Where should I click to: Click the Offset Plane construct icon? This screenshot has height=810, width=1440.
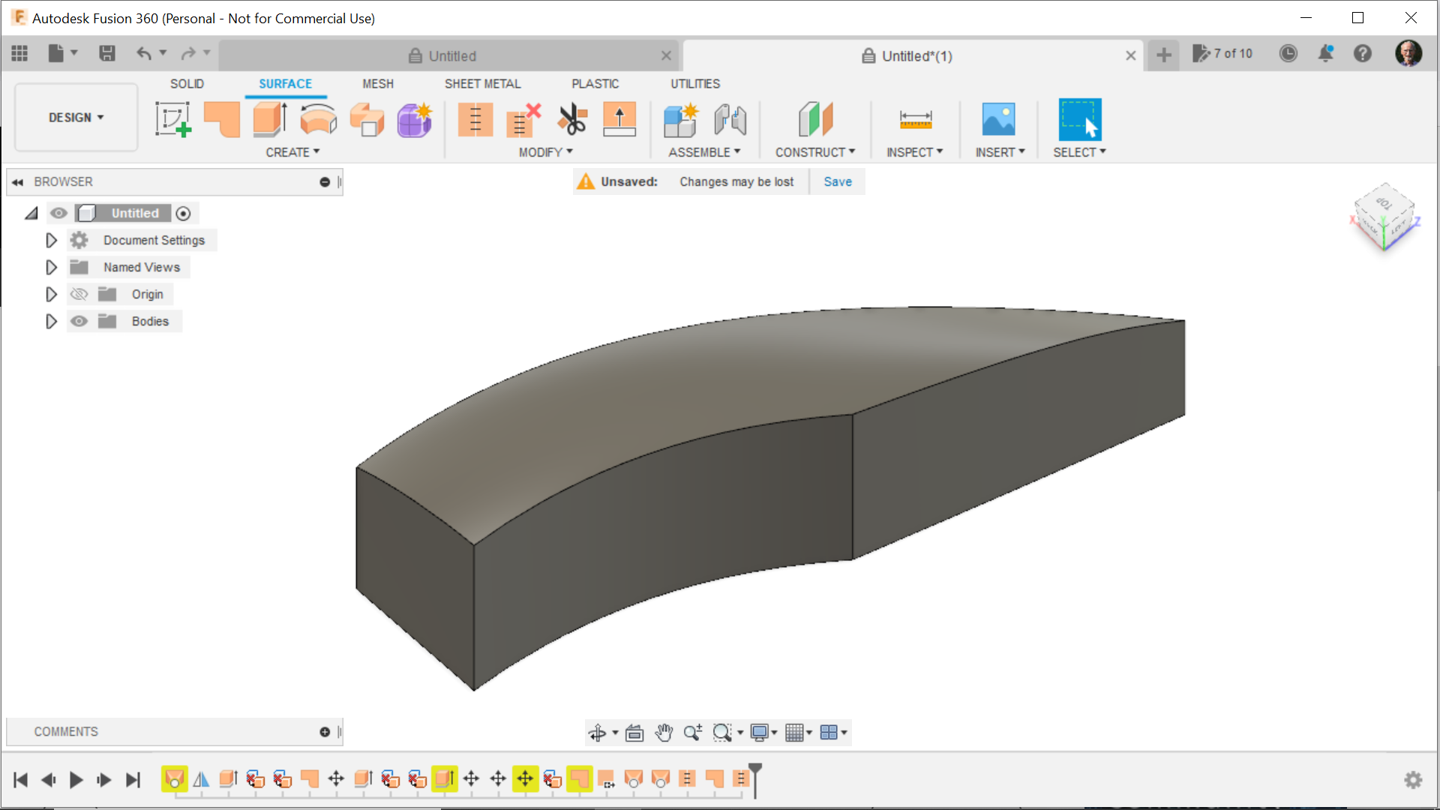pyautogui.click(x=815, y=119)
